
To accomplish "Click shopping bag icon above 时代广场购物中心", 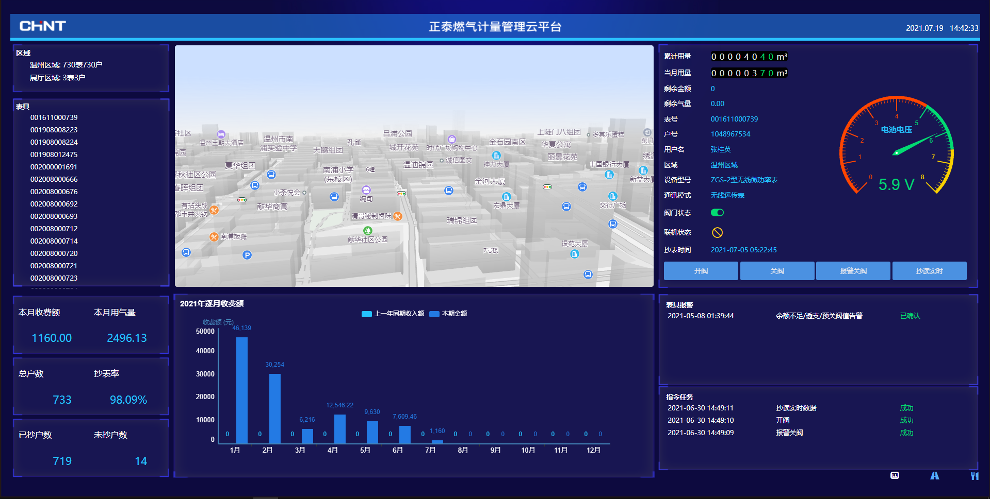I will pos(452,139).
